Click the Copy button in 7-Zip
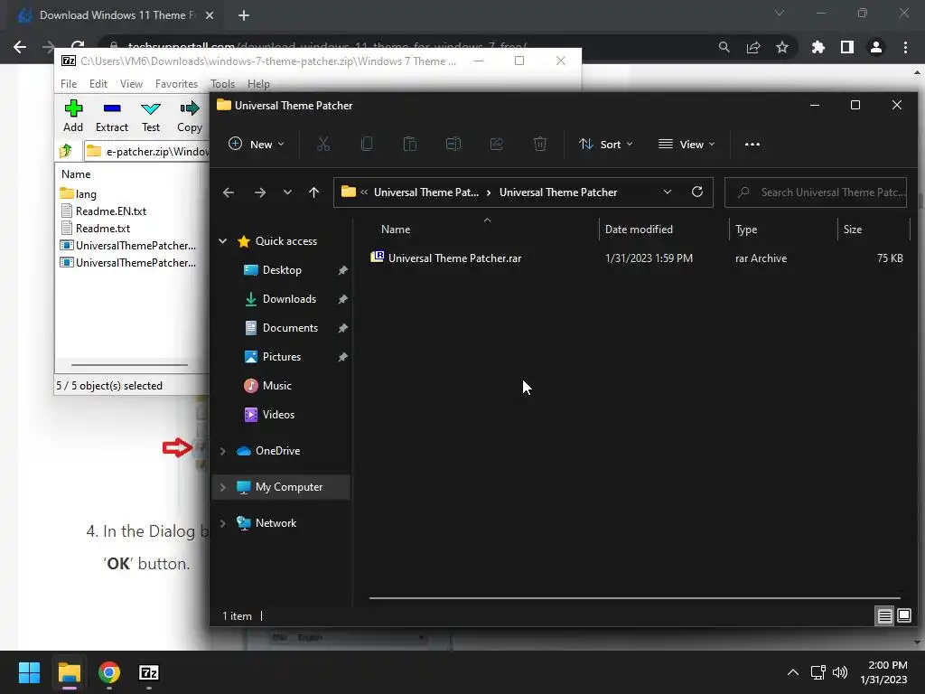Viewport: 925px width, 694px height. [x=190, y=117]
